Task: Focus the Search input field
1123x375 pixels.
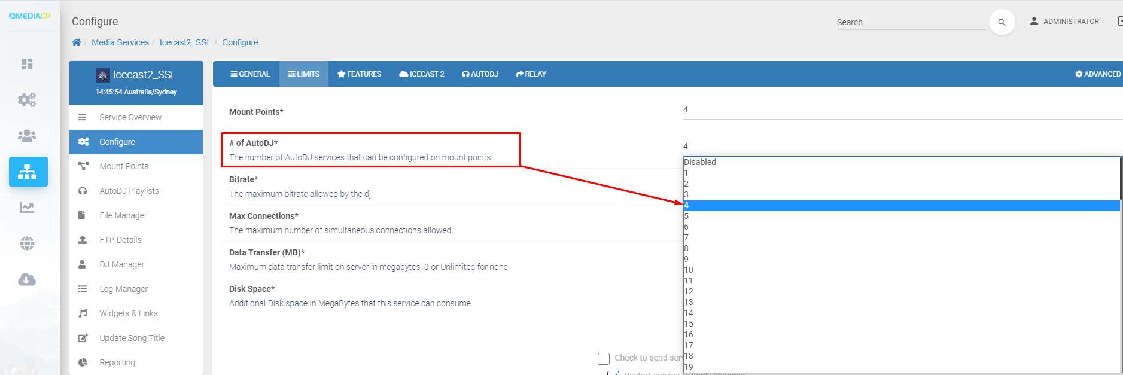Action: [x=911, y=22]
